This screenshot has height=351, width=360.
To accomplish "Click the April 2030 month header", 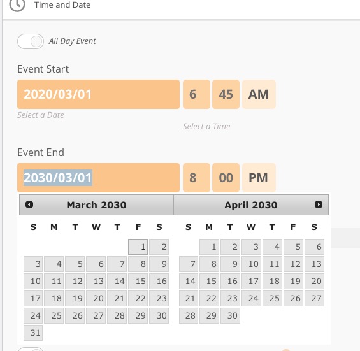I will click(251, 204).
